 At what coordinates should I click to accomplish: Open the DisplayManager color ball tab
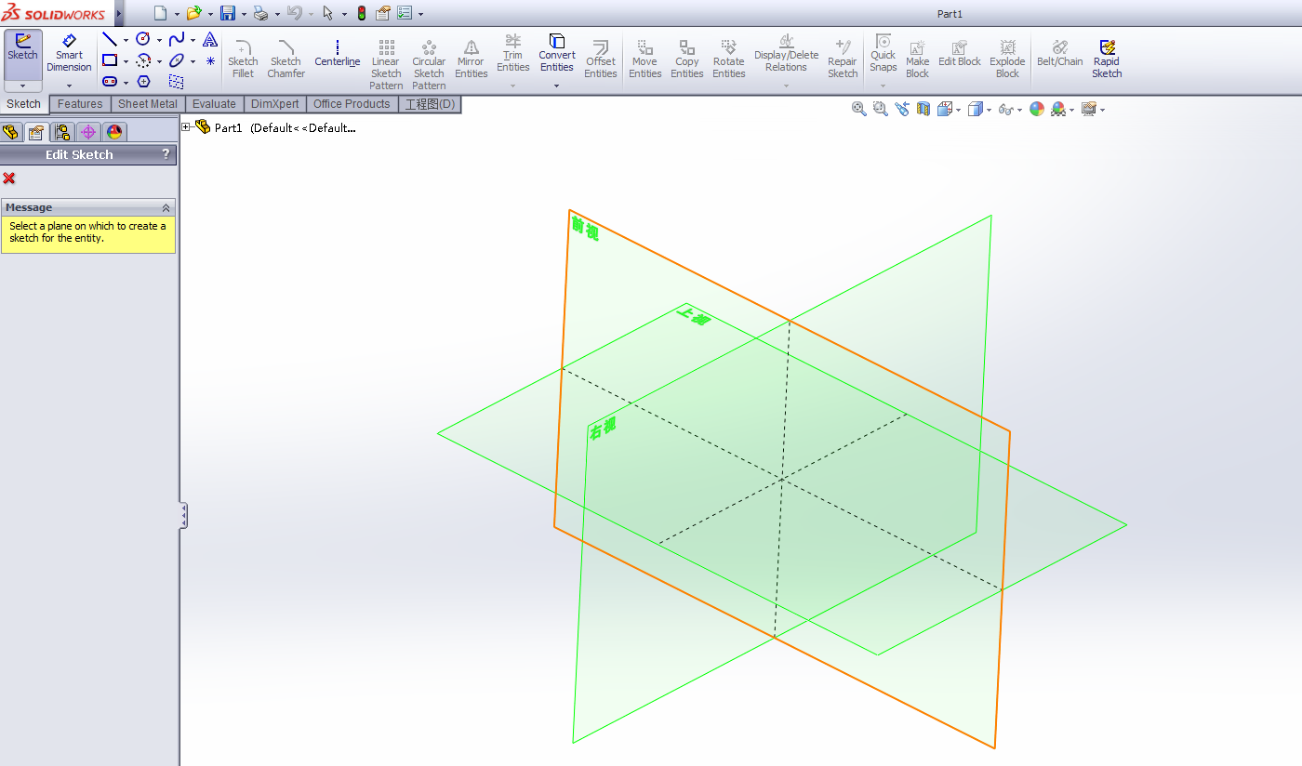[114, 132]
